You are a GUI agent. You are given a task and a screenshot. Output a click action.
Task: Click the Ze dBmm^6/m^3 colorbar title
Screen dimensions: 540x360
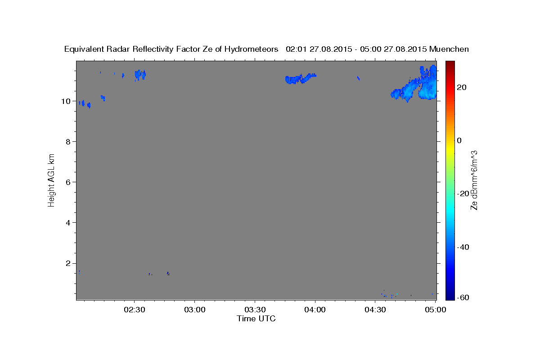pos(474,180)
